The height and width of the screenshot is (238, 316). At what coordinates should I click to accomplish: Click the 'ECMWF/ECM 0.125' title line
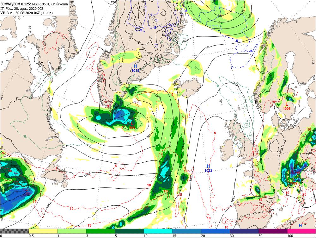34,4
